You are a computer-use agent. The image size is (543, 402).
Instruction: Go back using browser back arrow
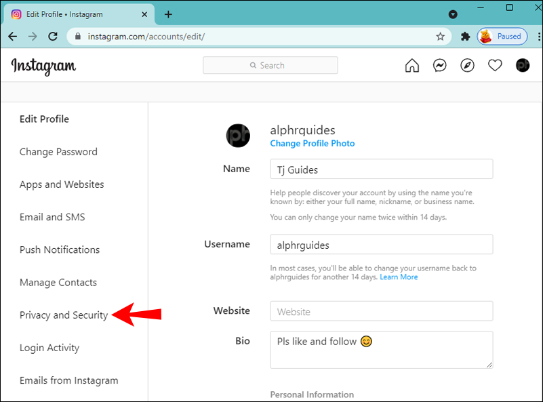(13, 37)
